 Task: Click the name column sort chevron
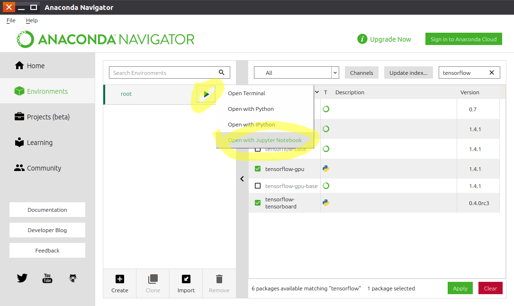point(317,92)
